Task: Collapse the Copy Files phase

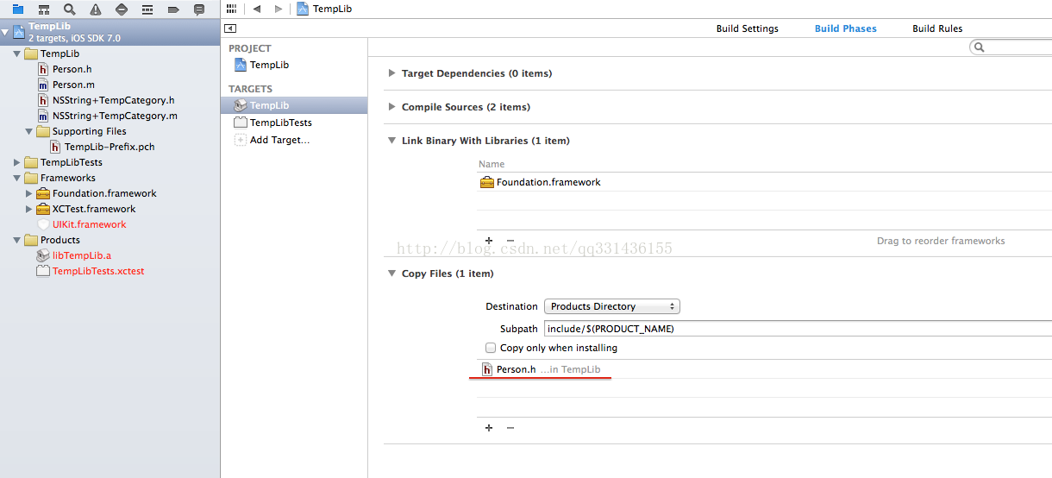Action: click(392, 274)
